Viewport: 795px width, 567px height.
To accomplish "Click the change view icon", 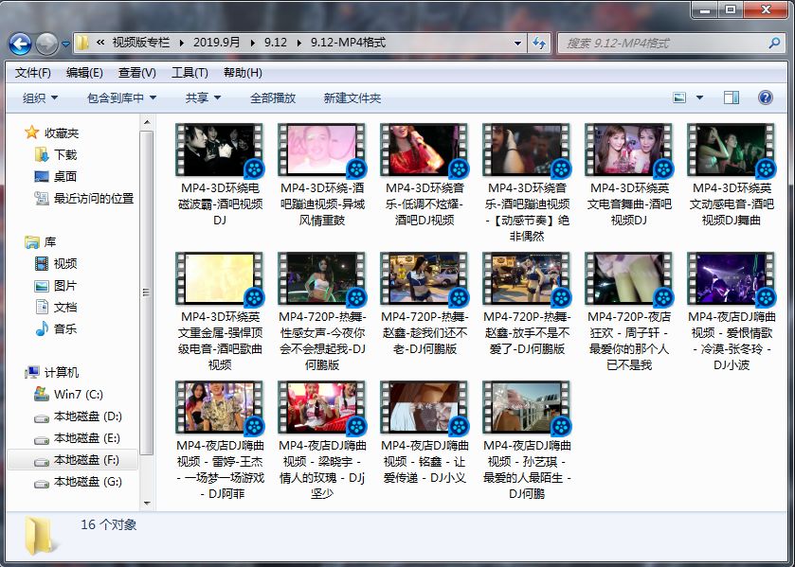I will pyautogui.click(x=679, y=97).
